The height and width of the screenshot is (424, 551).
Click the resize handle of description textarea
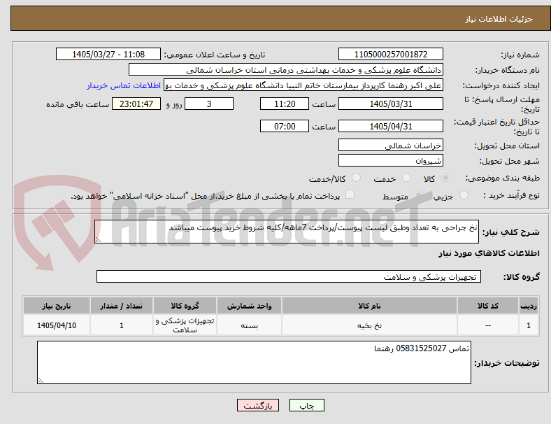(98, 240)
